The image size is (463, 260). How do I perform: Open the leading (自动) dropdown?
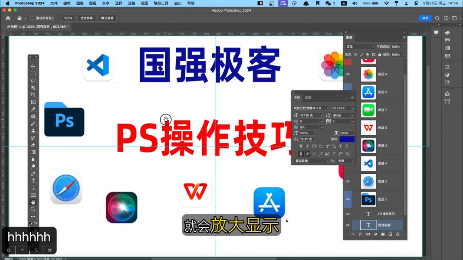[352, 115]
